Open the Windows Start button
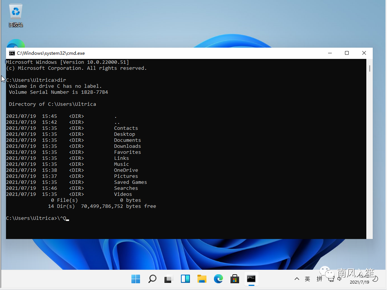This screenshot has height=290, width=387. tap(136, 279)
